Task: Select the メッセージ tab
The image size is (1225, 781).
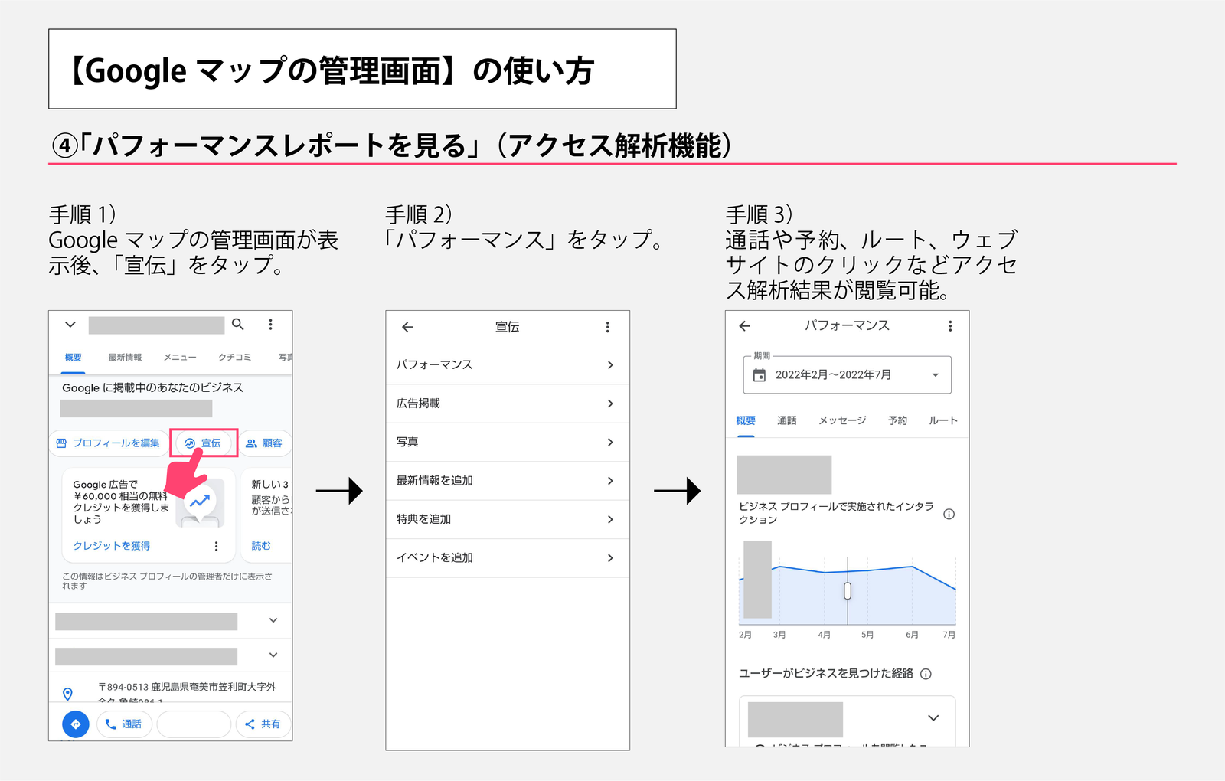Action: pyautogui.click(x=842, y=420)
